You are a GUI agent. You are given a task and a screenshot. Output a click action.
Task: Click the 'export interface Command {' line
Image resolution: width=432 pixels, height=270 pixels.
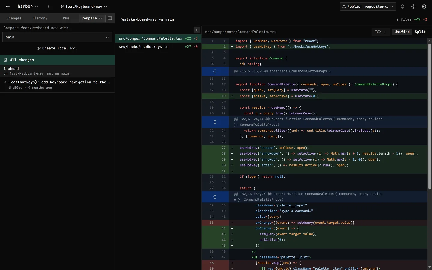[314, 58]
